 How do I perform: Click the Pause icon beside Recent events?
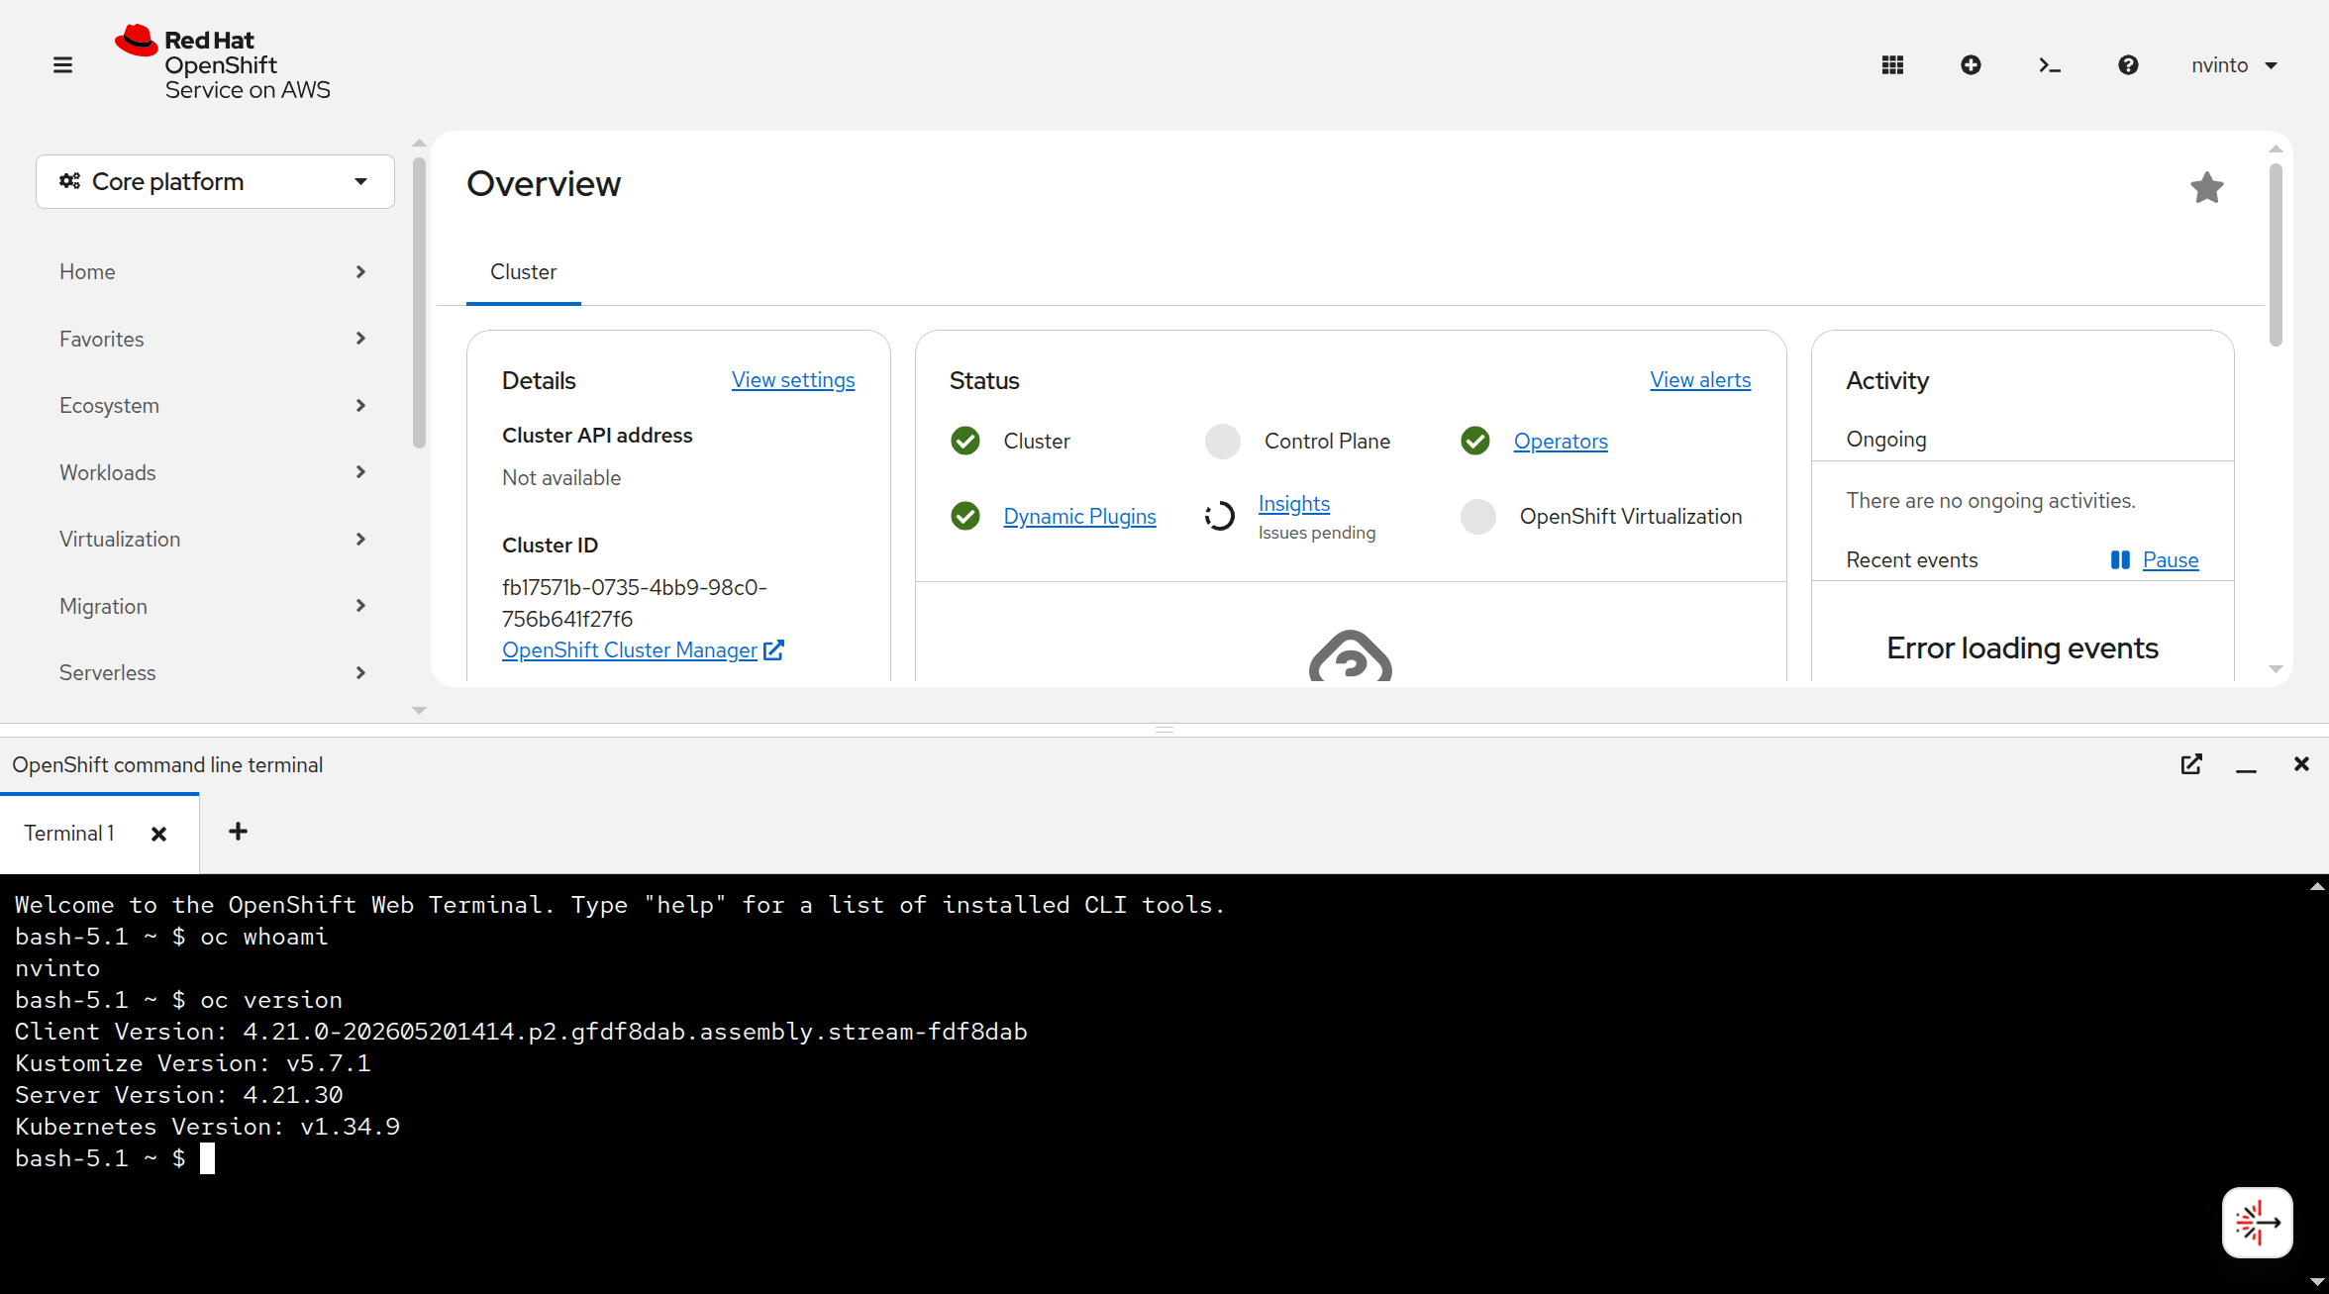point(2119,560)
